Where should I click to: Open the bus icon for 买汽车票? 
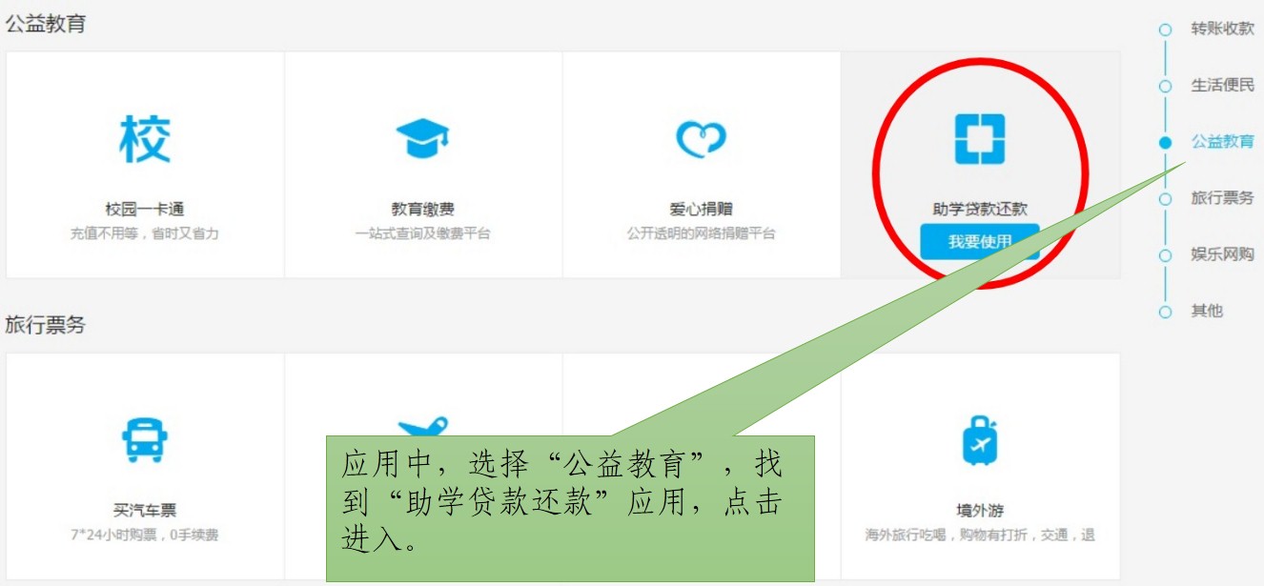pyautogui.click(x=145, y=441)
